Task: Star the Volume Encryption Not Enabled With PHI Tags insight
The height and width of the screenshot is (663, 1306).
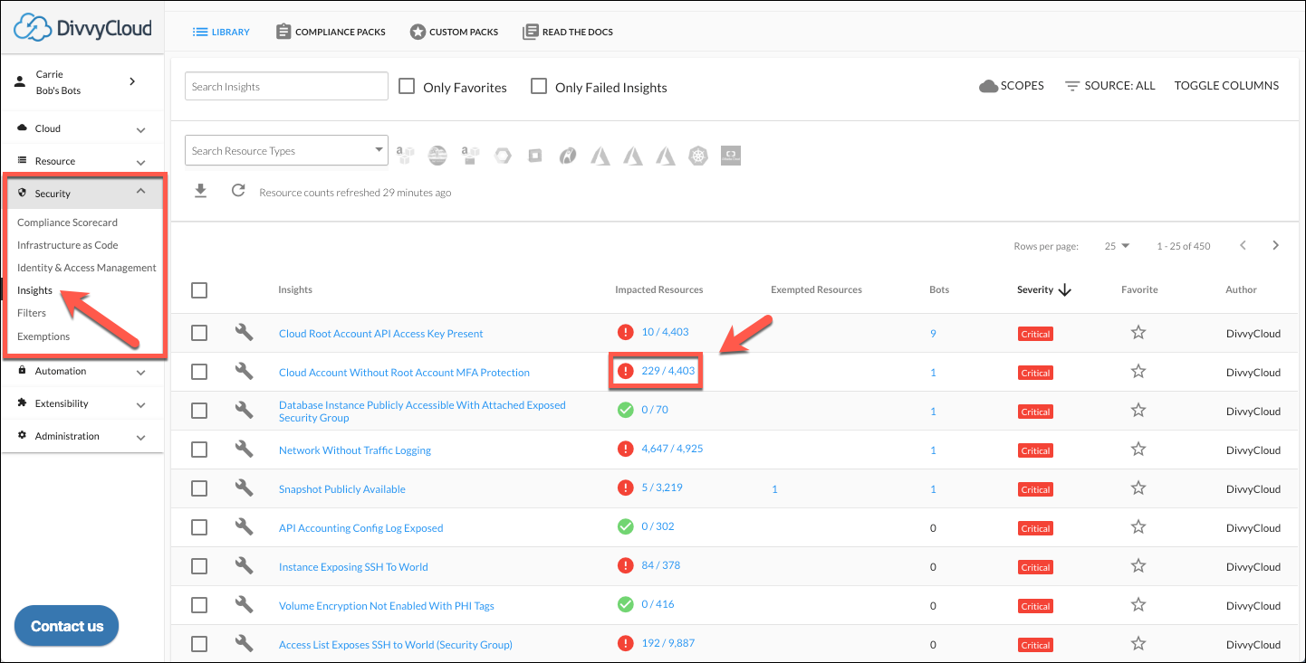Action: click(x=1138, y=605)
